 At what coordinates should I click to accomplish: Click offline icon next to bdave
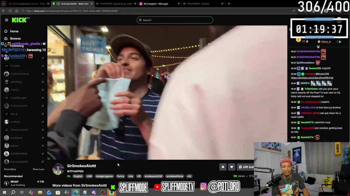coord(43,146)
